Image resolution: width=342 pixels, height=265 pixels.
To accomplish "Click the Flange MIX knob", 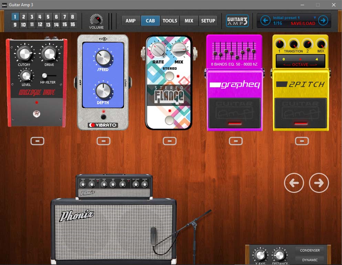I will (x=179, y=50).
